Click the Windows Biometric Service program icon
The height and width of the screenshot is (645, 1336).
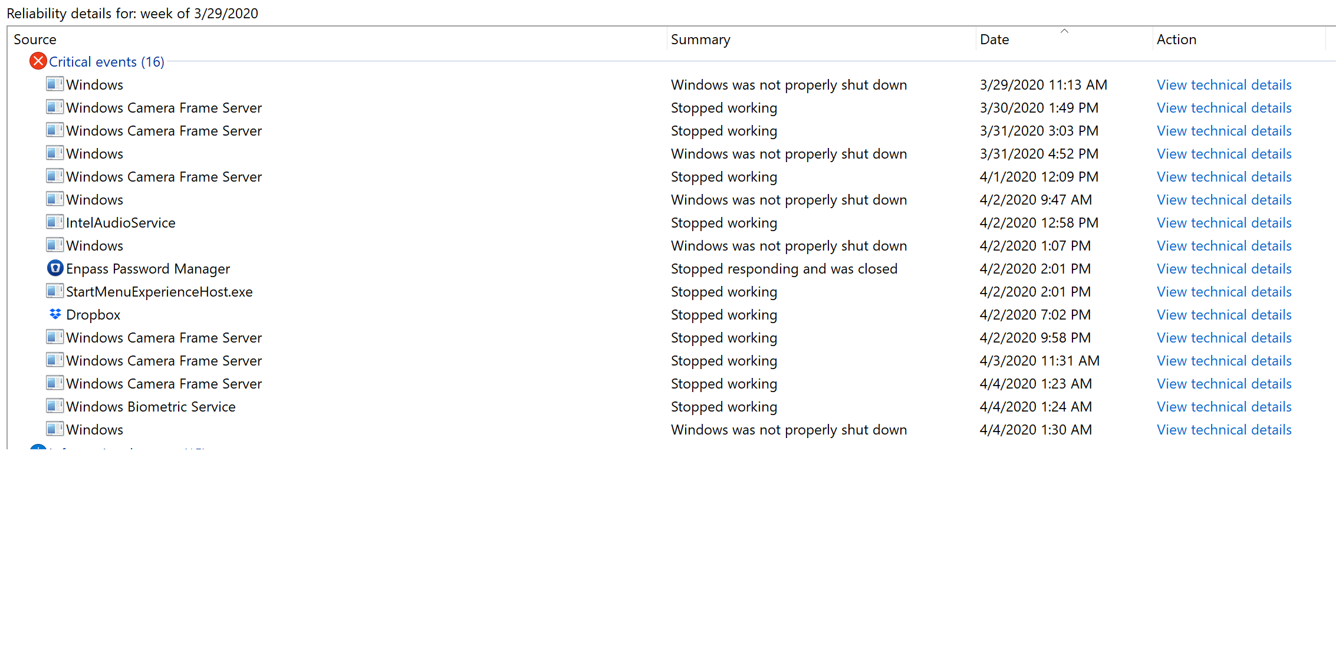(55, 406)
